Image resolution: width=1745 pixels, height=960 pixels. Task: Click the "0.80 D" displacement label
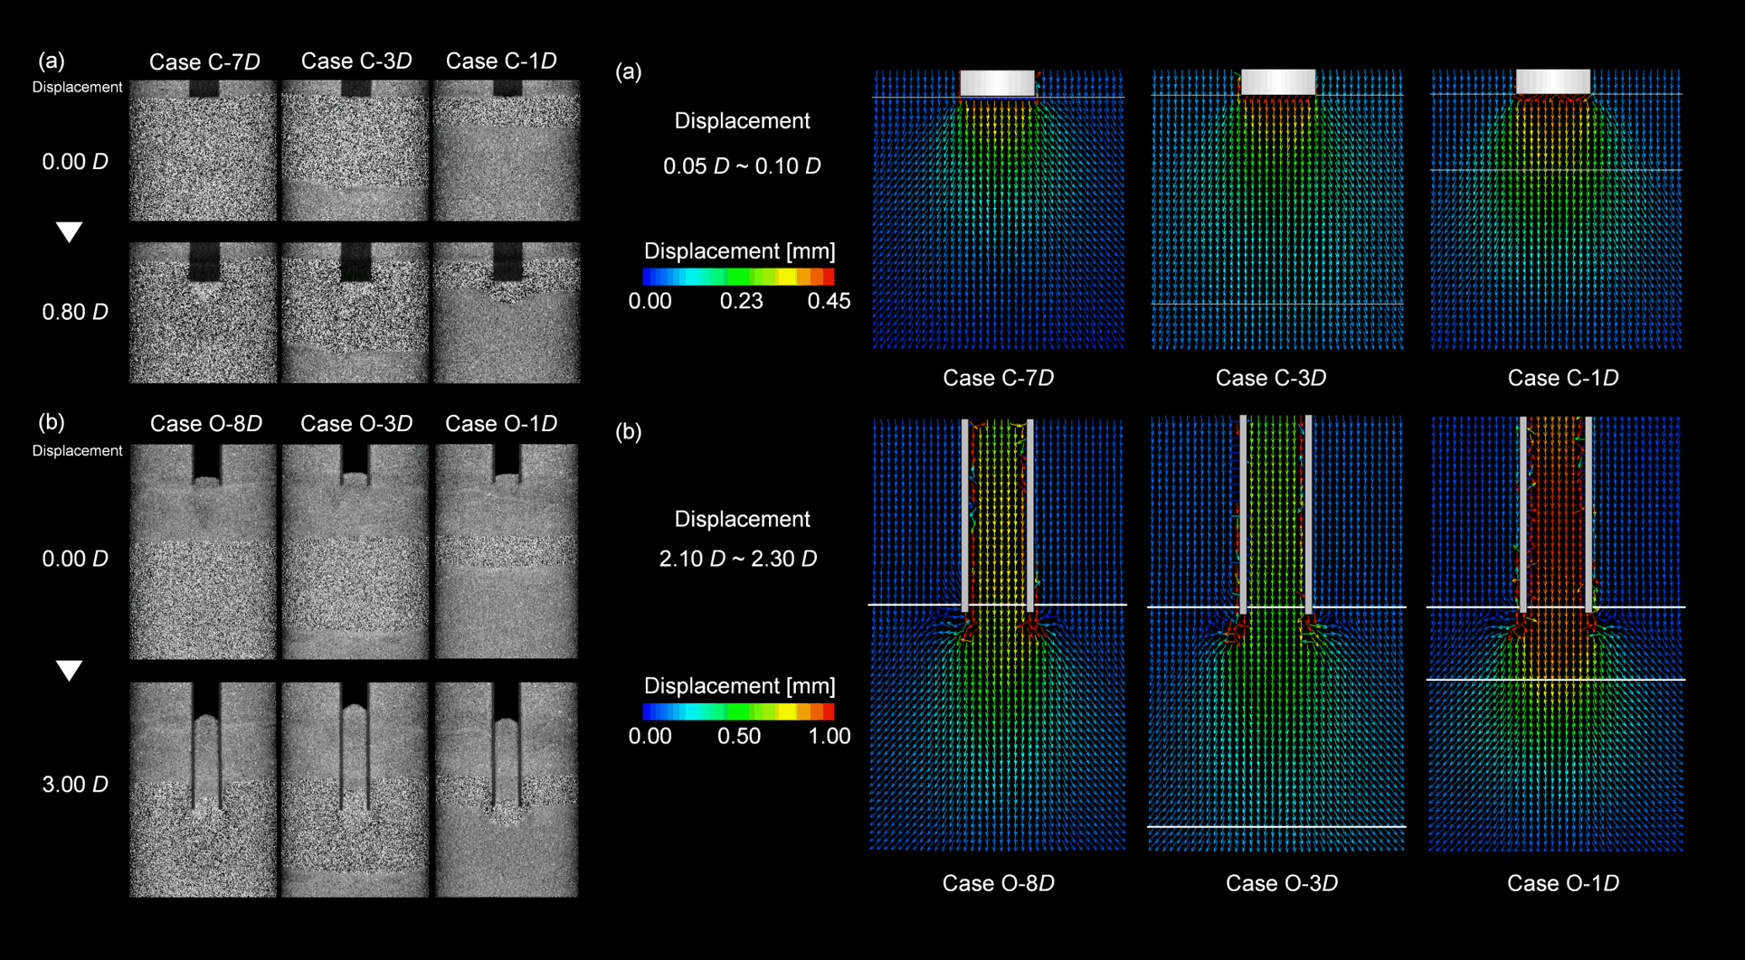(75, 312)
